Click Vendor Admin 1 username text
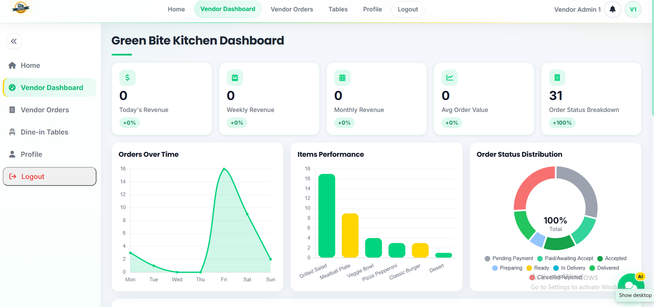This screenshot has height=307, width=654. (x=577, y=9)
